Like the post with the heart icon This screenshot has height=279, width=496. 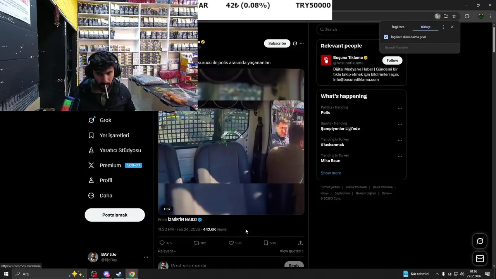click(231, 243)
